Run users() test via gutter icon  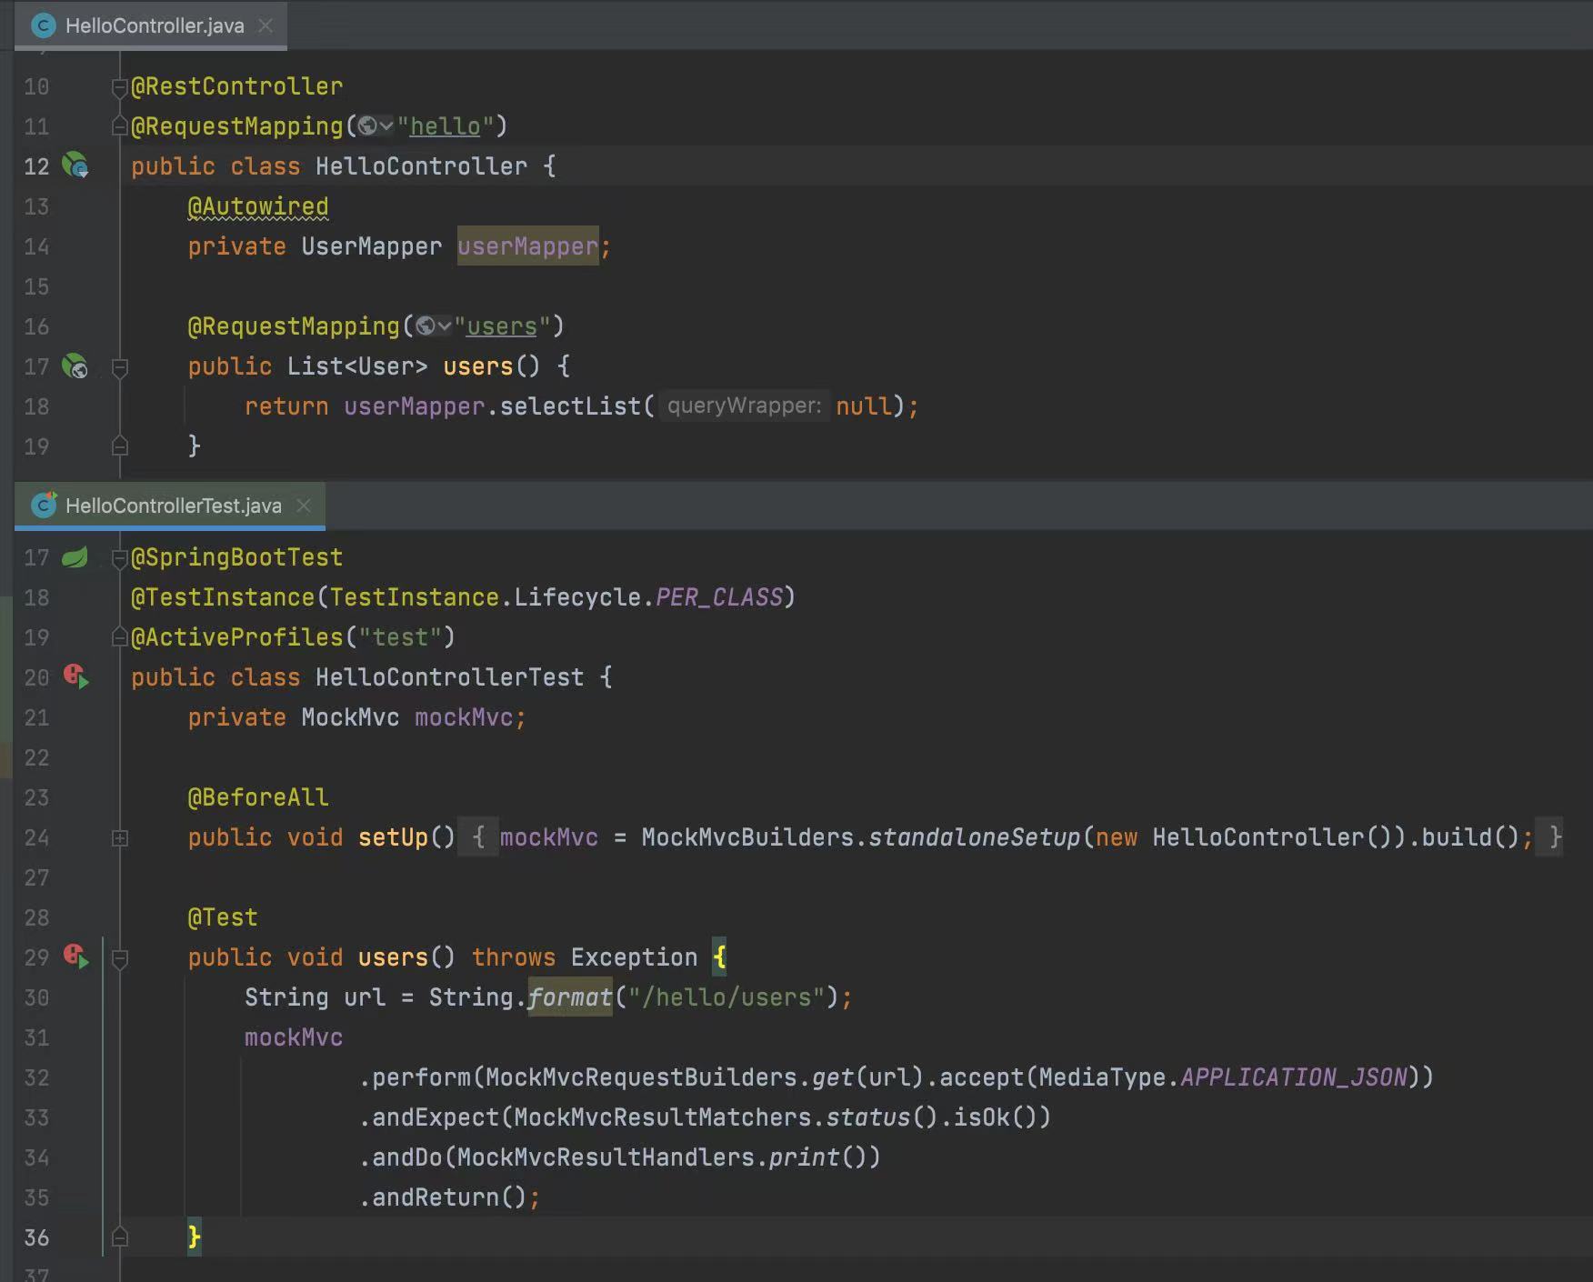coord(76,956)
